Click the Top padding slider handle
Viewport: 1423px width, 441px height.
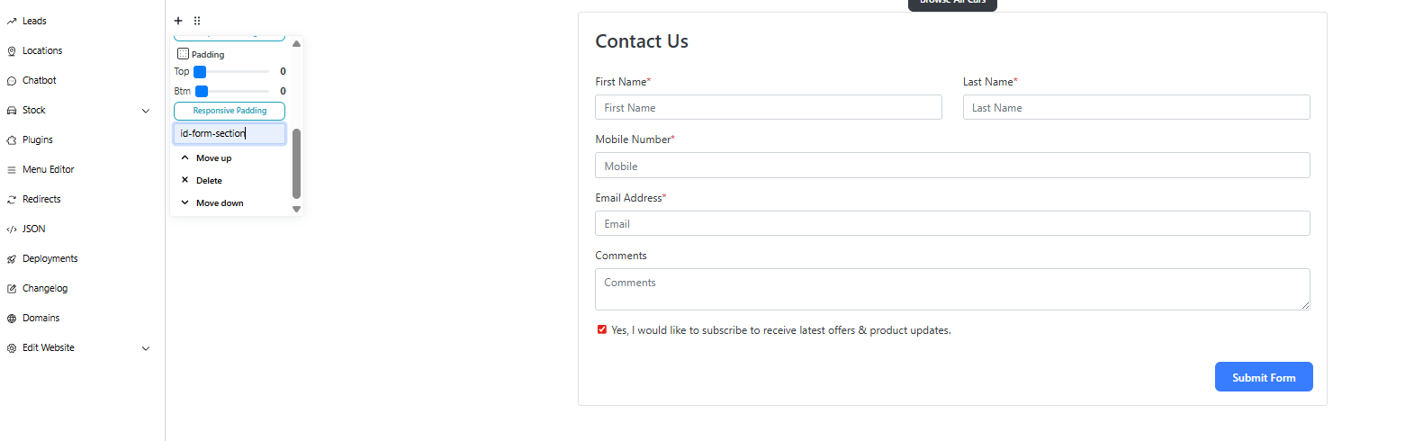point(200,72)
